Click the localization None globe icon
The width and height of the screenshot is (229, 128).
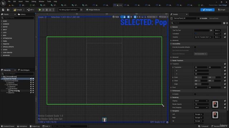point(113,17)
